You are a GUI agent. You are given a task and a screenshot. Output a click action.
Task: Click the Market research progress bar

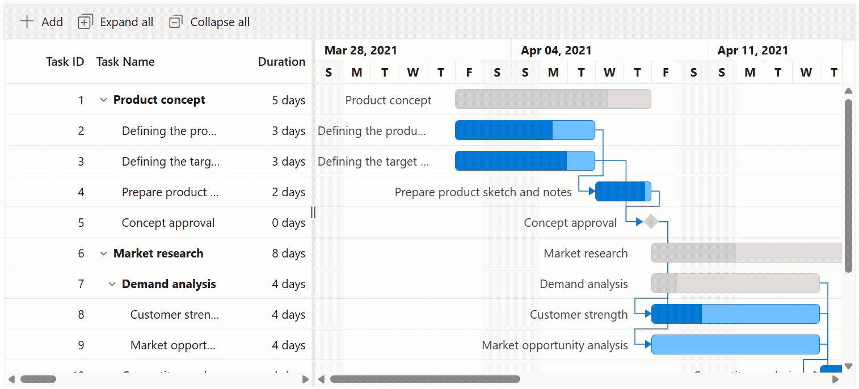(692, 253)
